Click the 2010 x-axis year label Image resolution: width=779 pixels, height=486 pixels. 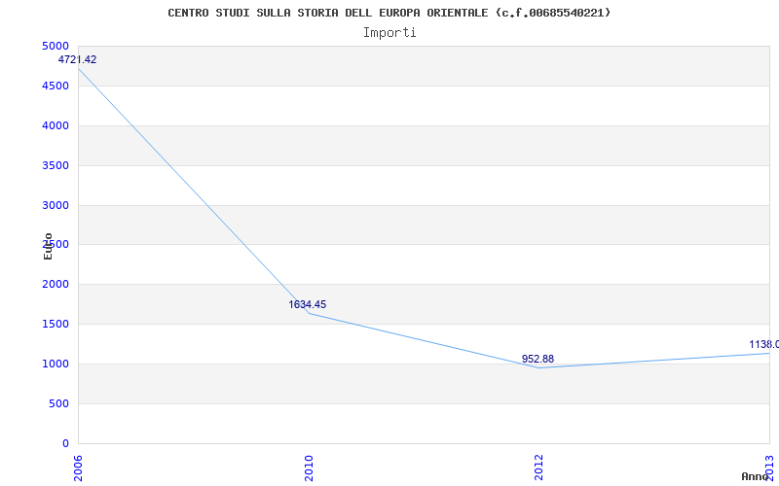pyautogui.click(x=309, y=468)
